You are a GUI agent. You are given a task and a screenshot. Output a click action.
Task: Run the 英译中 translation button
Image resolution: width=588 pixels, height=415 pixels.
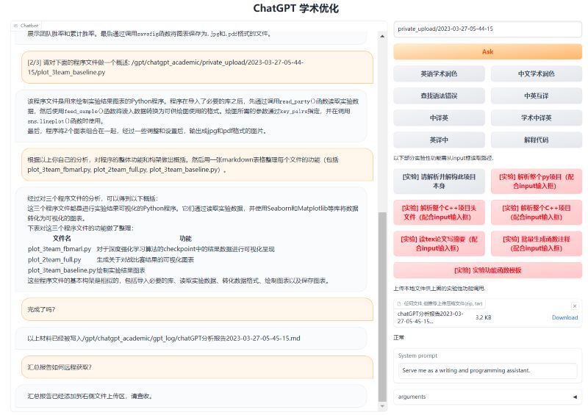pyautogui.click(x=439, y=140)
